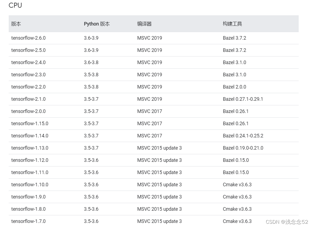312x227 pixels.
Task: Select the tensorflow-1.7.0 cell
Action: point(29,221)
